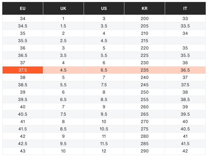Click the UK 1.5 cell
This screenshot has height=157, width=208.
[63, 26]
